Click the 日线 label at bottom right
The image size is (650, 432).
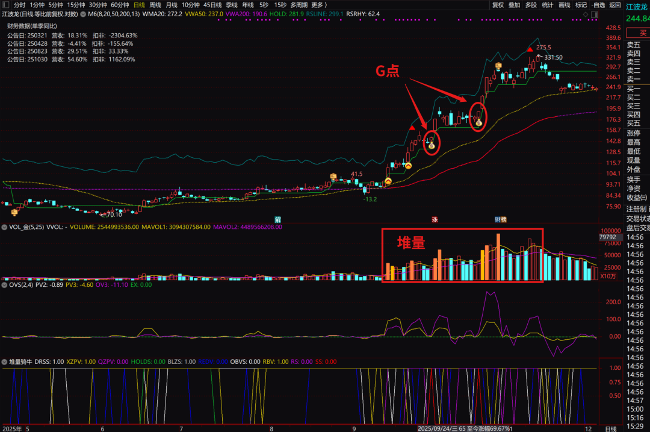611,428
